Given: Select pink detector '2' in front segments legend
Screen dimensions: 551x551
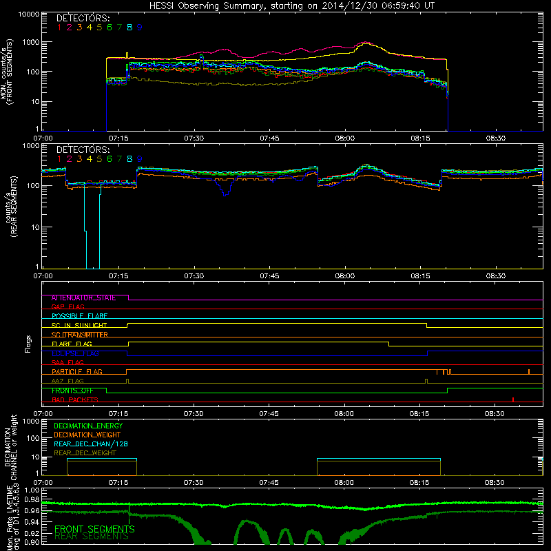Looking at the screenshot, I should 70,28.
